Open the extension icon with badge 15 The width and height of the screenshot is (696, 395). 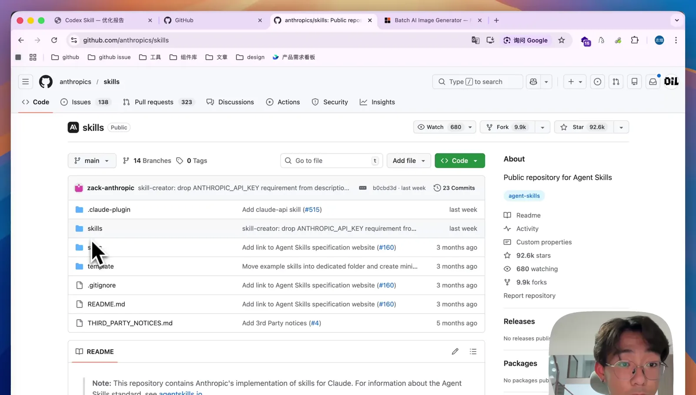tap(586, 41)
